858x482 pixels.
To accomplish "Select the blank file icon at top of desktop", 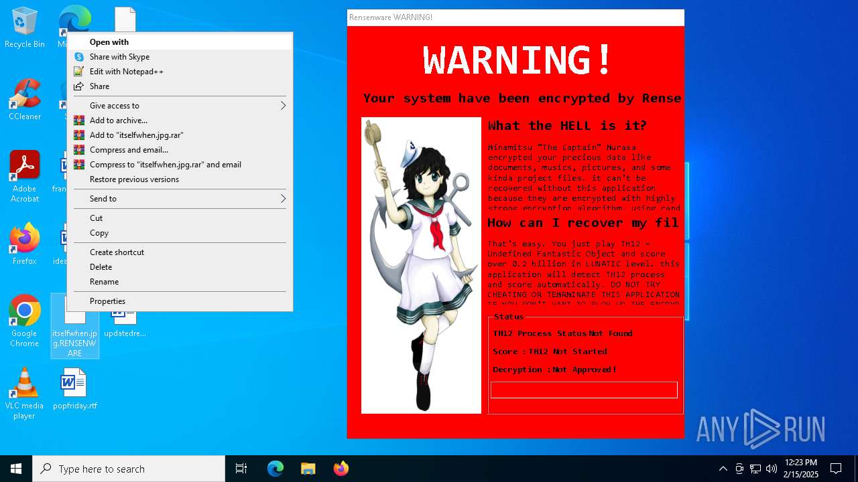I will click(125, 19).
